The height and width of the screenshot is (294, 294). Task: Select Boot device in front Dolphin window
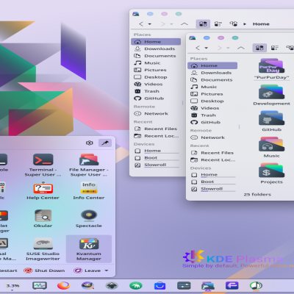[212, 182]
